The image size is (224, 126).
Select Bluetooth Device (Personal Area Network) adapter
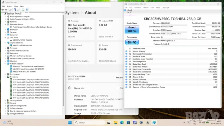coord(28,66)
